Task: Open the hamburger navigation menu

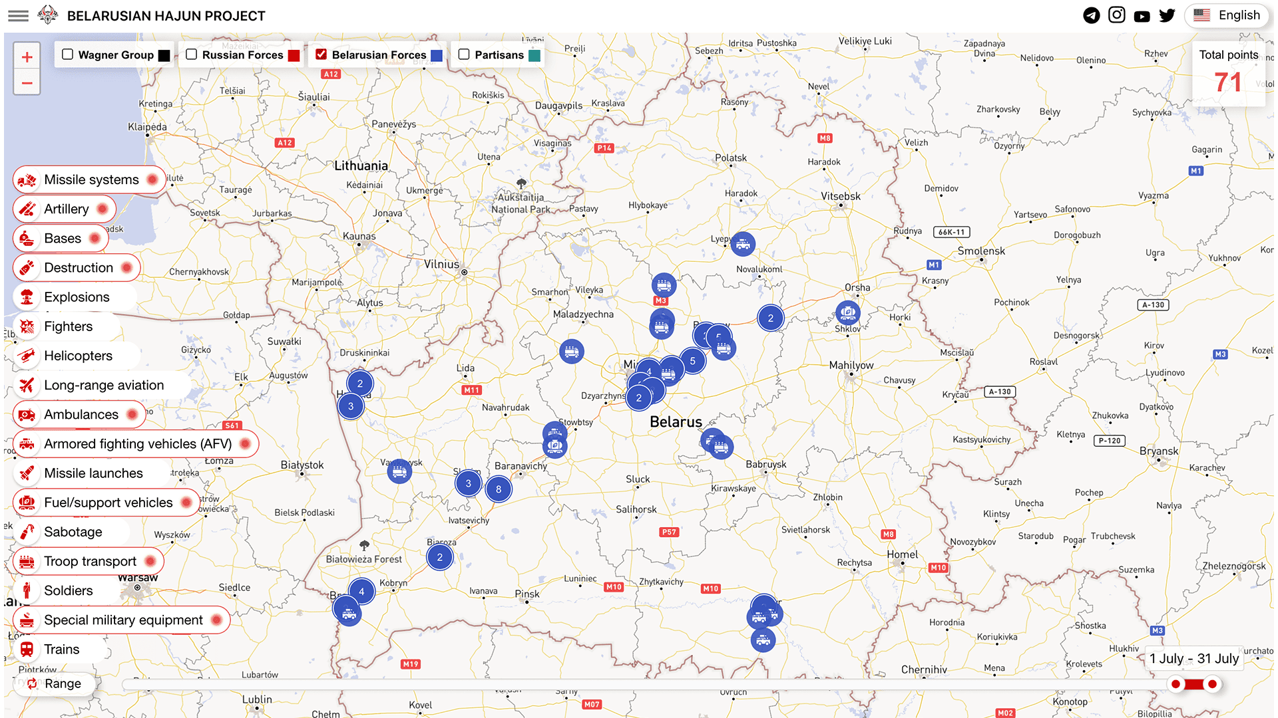Action: pos(18,15)
